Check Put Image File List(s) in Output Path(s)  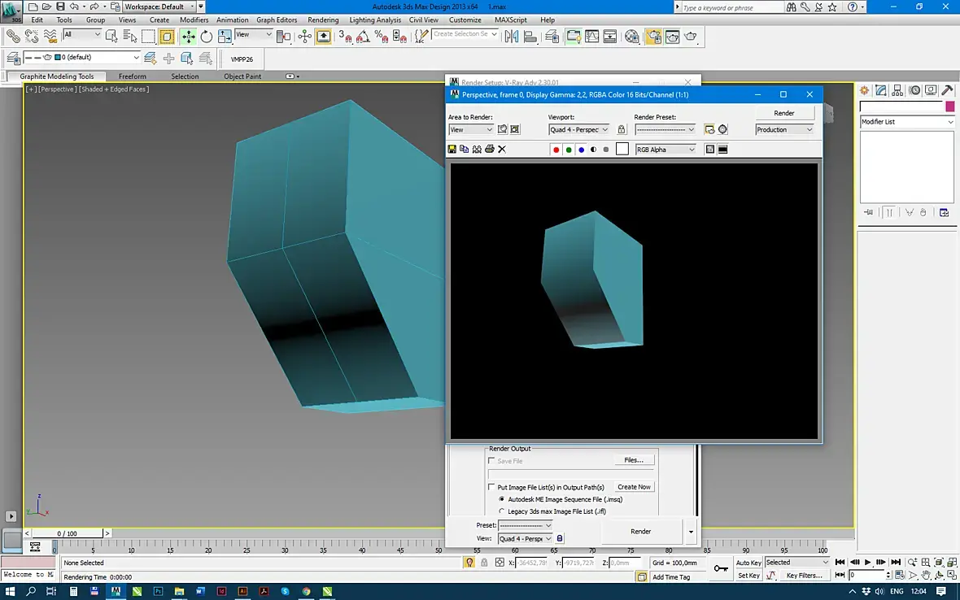tap(491, 487)
